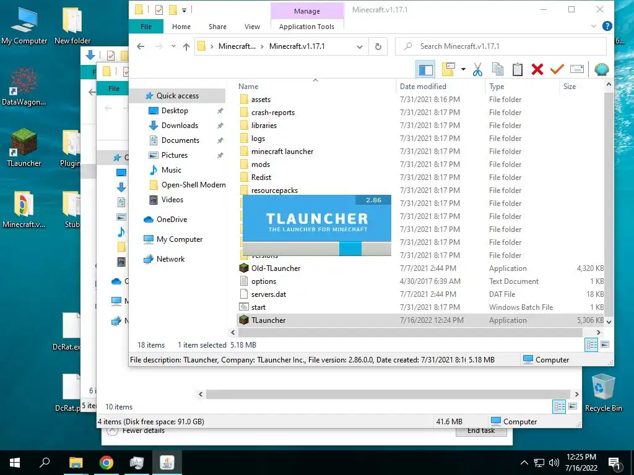Unpin Documents from Quick access
This screenshot has height=475, width=634.
point(220,140)
